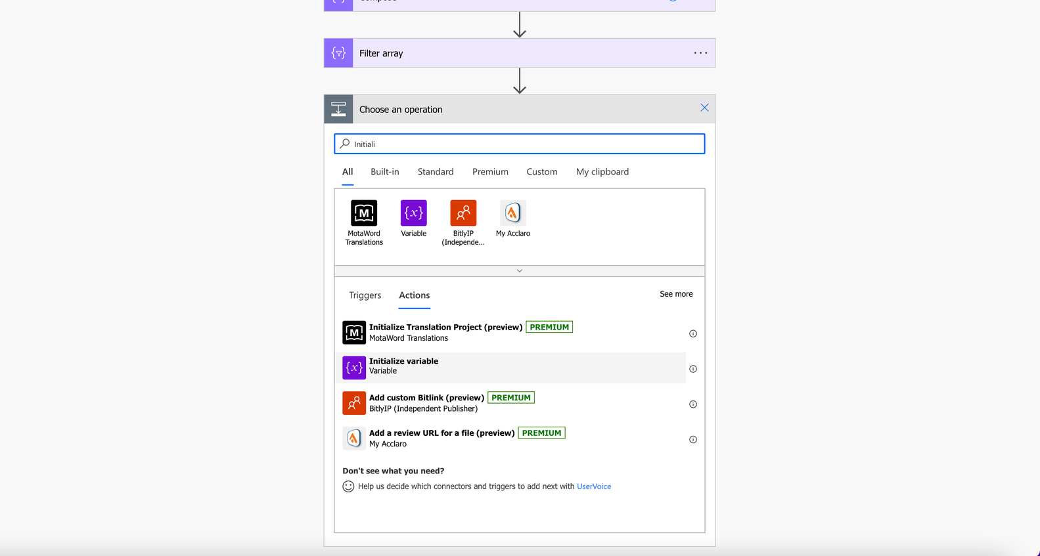1040x556 pixels.
Task: Open info for Add a review URL
Action: click(x=693, y=440)
